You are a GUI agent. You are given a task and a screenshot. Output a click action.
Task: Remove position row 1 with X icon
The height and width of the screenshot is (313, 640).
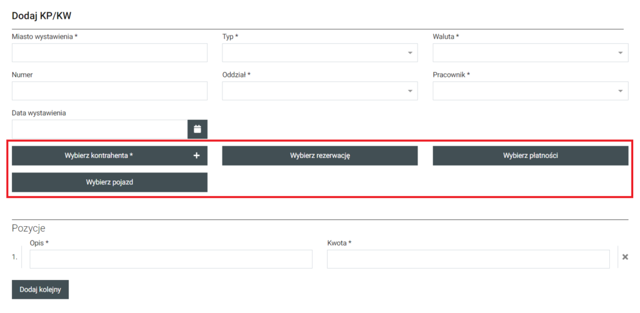pos(625,257)
